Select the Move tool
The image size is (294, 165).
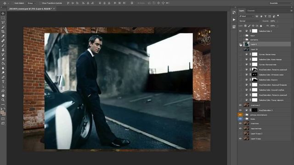pyautogui.click(x=3, y=13)
